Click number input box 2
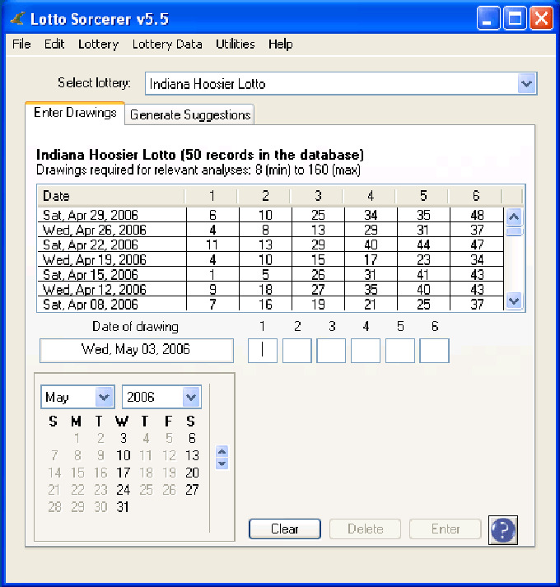 click(x=297, y=351)
